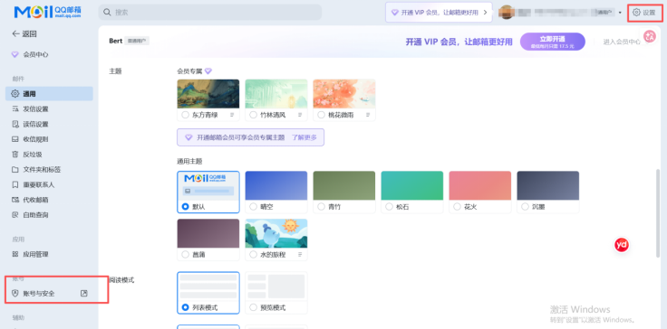Select the 东方青绿 theme radio button
Viewport: 667px width, 329px height.
(x=185, y=115)
